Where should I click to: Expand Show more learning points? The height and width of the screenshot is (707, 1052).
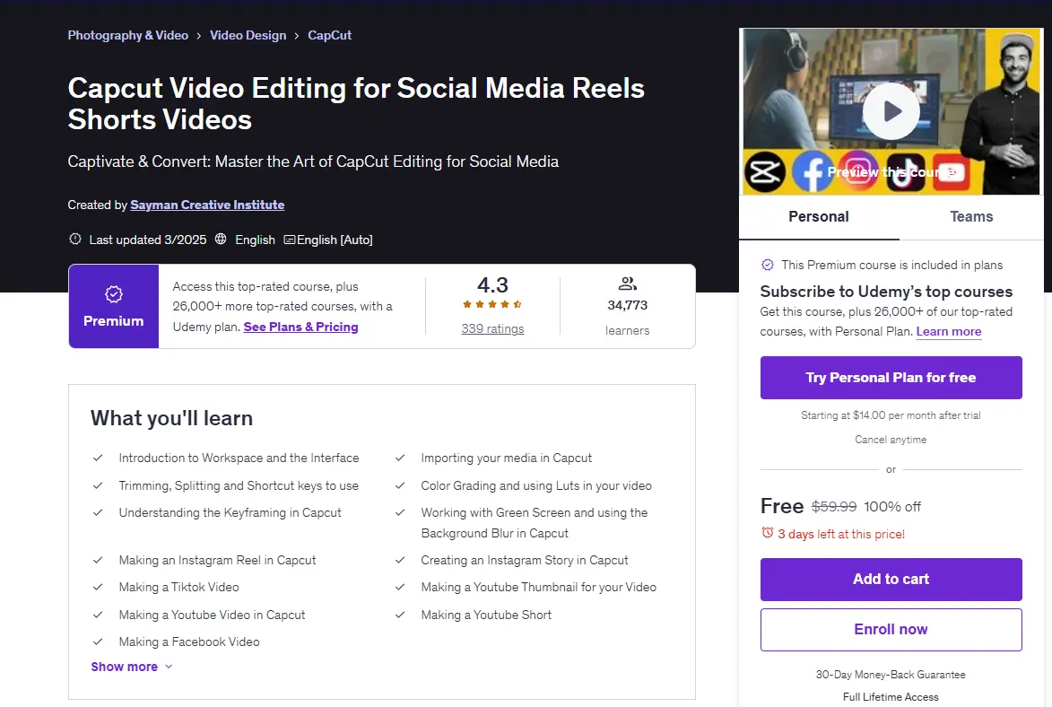tap(132, 667)
